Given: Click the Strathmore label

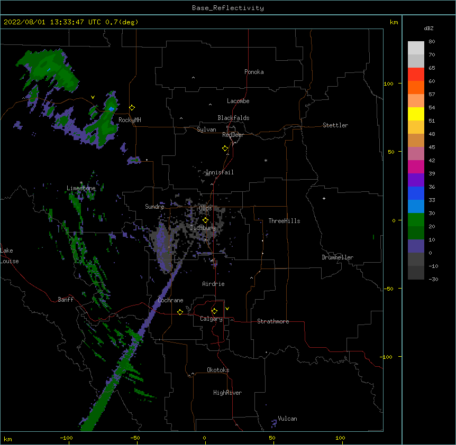Looking at the screenshot, I should (273, 321).
